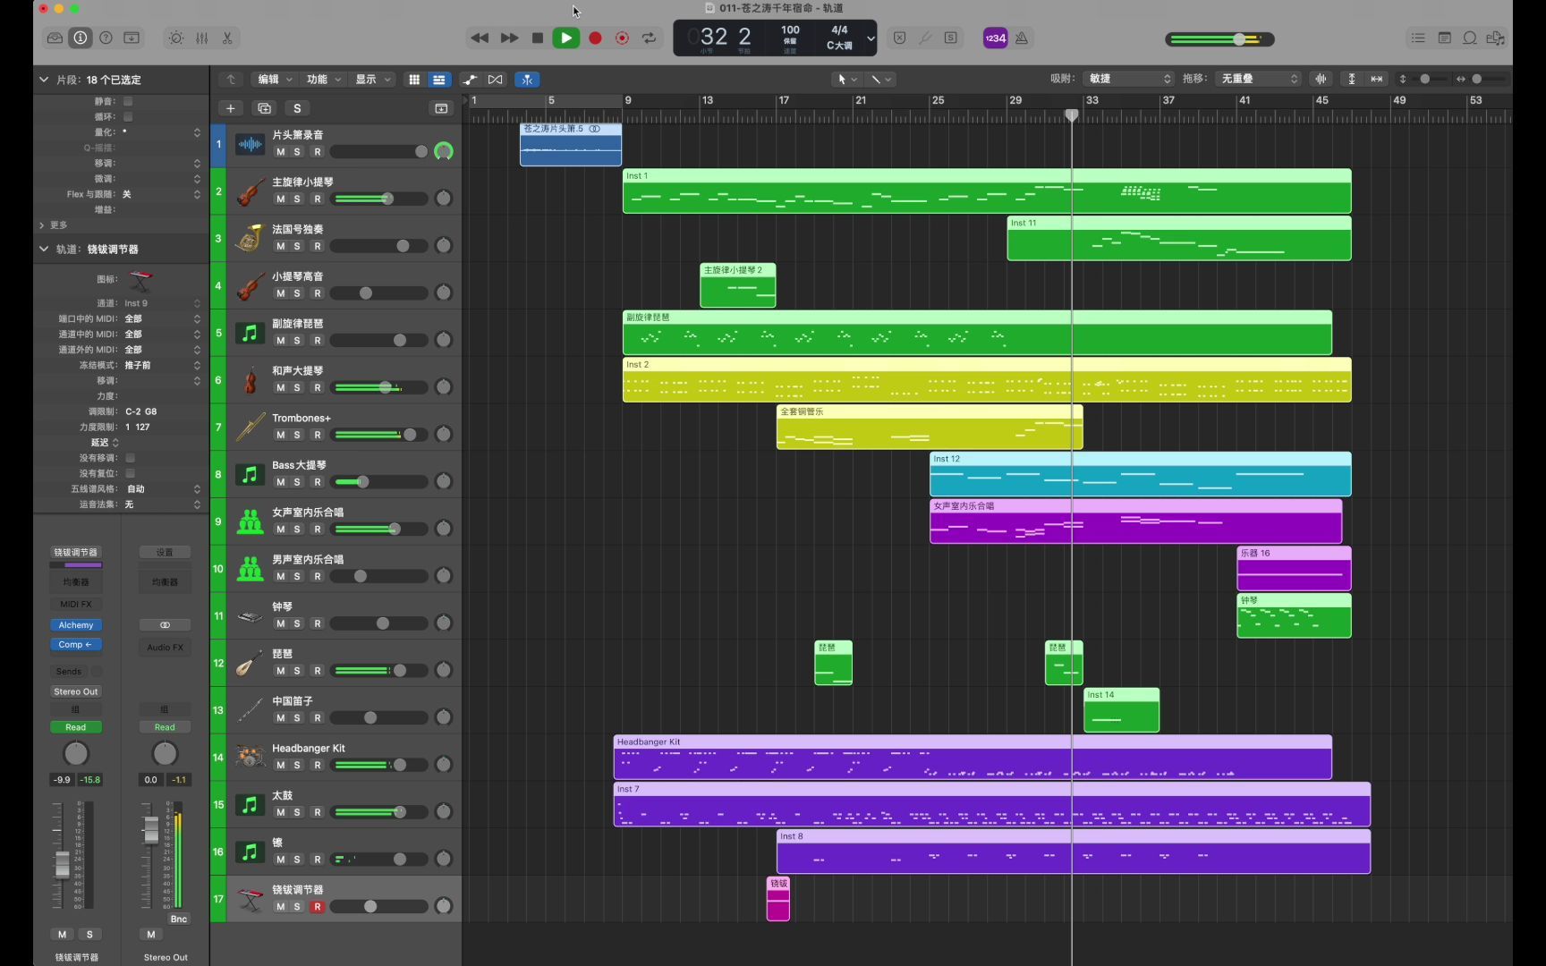
Task: Open the List Editors icon
Action: click(x=1418, y=38)
